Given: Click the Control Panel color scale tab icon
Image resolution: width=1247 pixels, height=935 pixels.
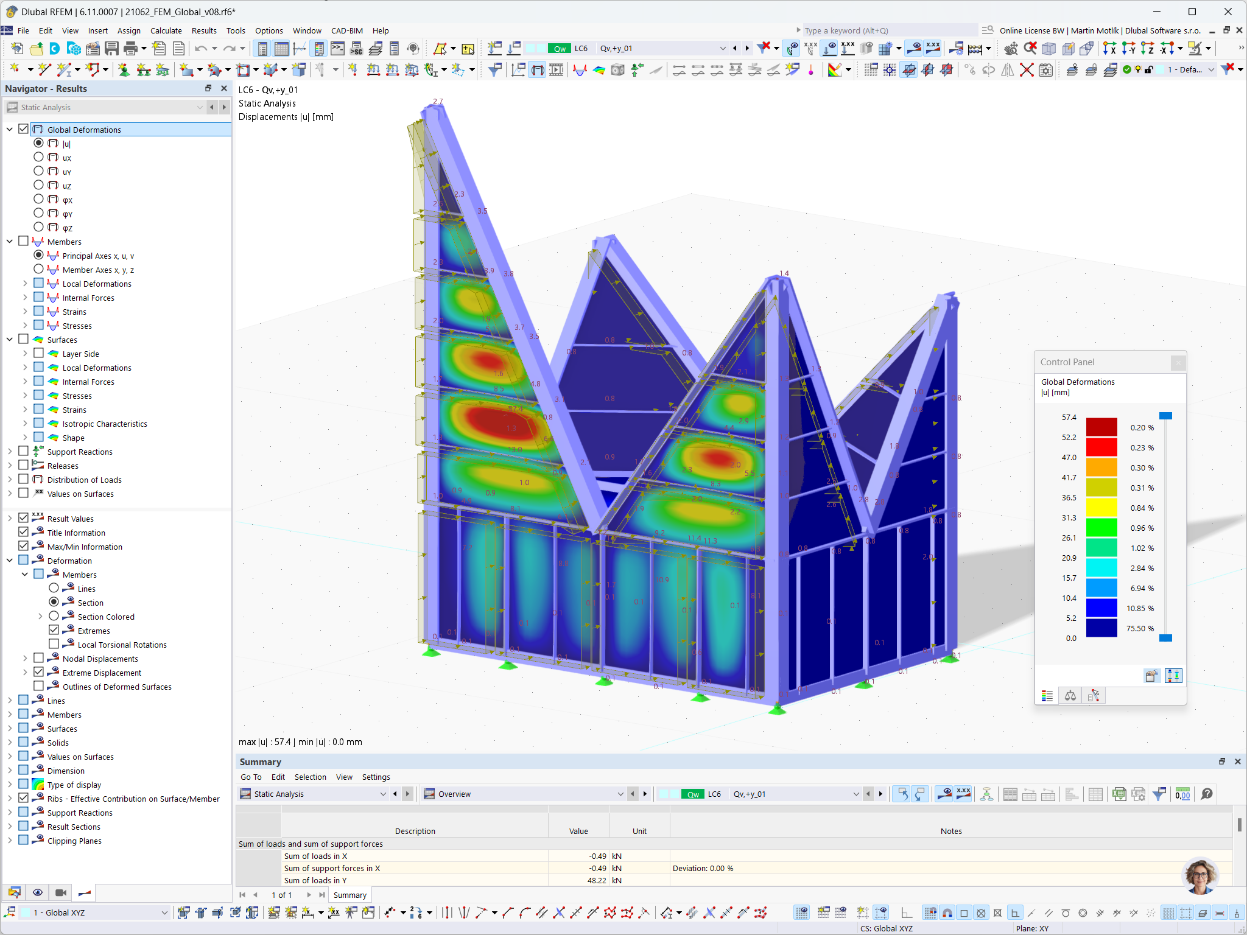Looking at the screenshot, I should click(1047, 696).
